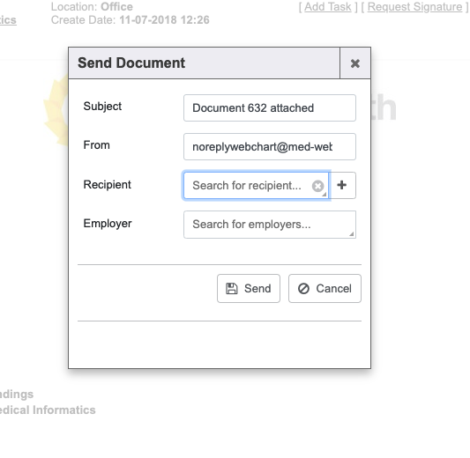
Task: Focus the From email address field
Action: 270,147
